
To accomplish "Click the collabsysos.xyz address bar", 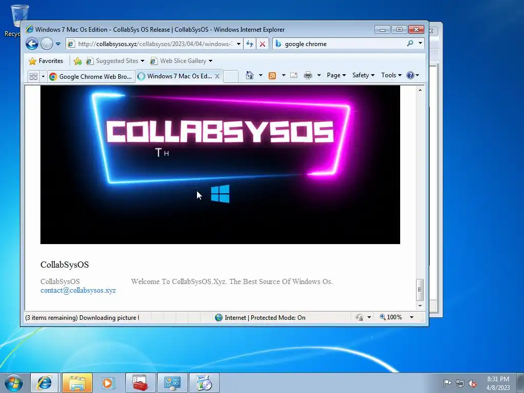I will click(x=155, y=44).
